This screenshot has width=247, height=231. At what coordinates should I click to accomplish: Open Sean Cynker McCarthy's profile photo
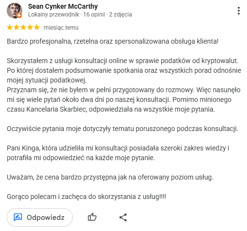pyautogui.click(x=15, y=11)
